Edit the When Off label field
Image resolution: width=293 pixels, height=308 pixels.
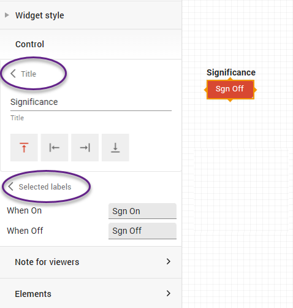(142, 231)
